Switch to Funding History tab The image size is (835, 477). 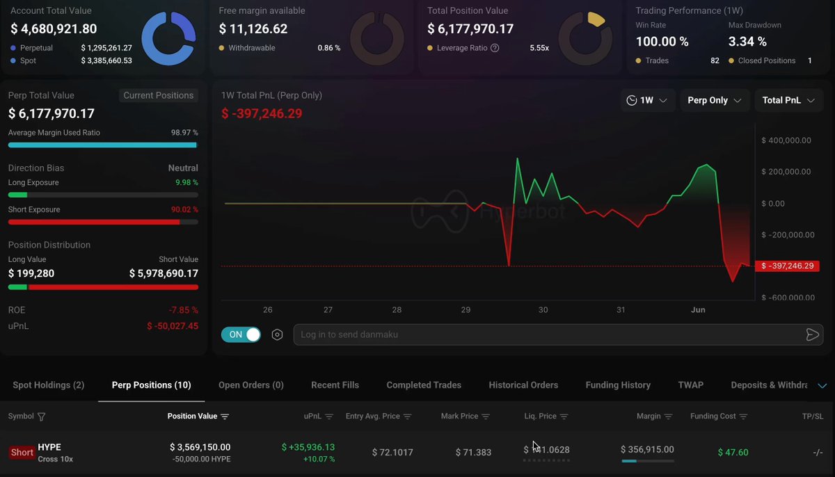click(618, 385)
